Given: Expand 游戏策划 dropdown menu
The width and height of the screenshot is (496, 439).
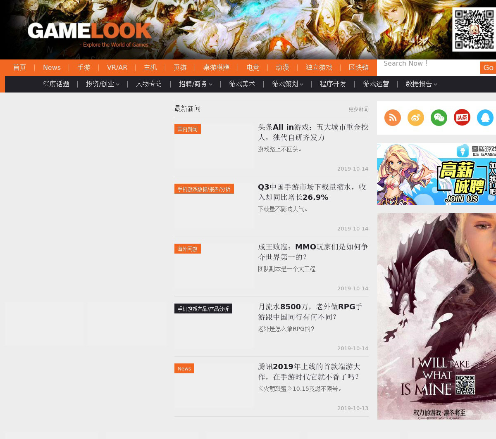Looking at the screenshot, I should (287, 84).
